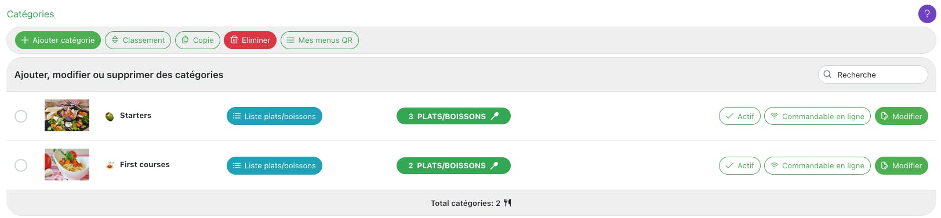Click the pasta bowl icon beside First courses

[110, 165]
